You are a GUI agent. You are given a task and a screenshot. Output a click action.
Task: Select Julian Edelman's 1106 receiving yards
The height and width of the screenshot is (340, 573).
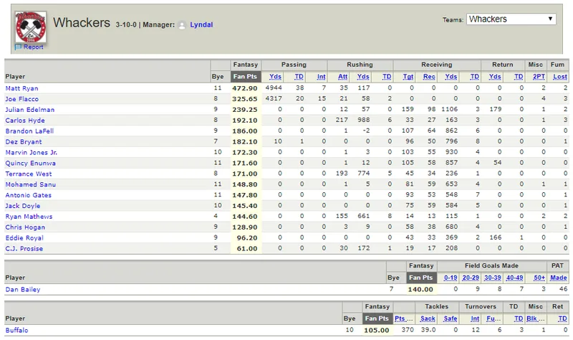(x=450, y=109)
